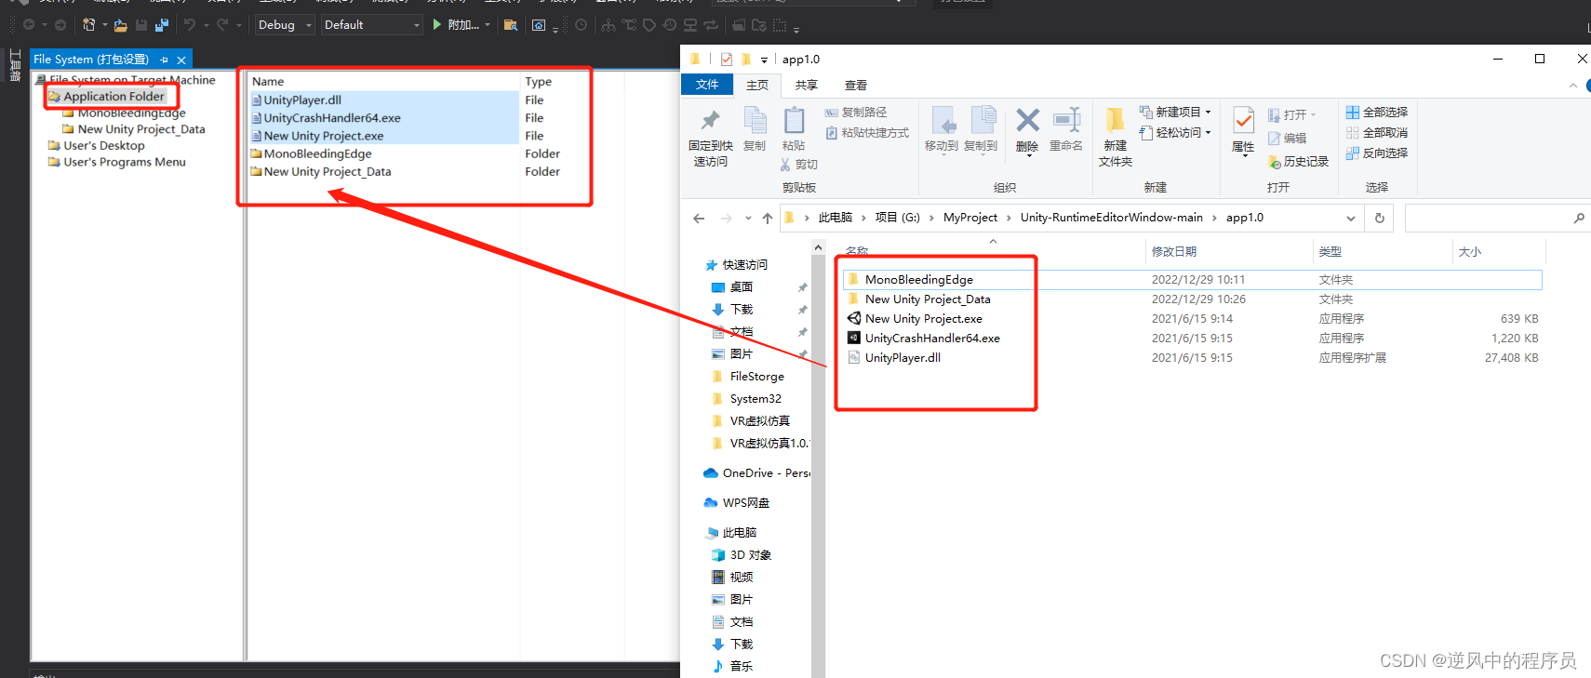The image size is (1591, 678).
Task: Switch to the 主页 ribbon tab
Action: [757, 85]
